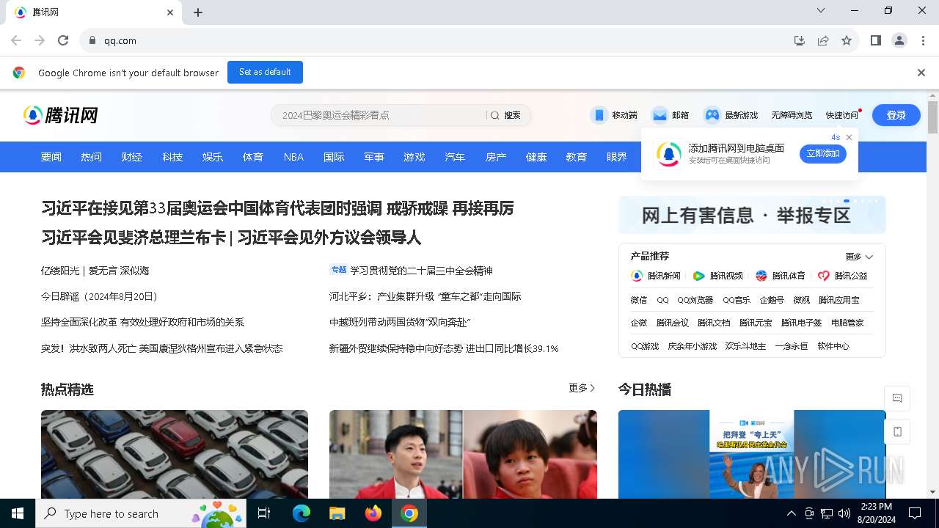The width and height of the screenshot is (939, 528).
Task: Open Microsoft Edge from taskbar
Action: 302,513
